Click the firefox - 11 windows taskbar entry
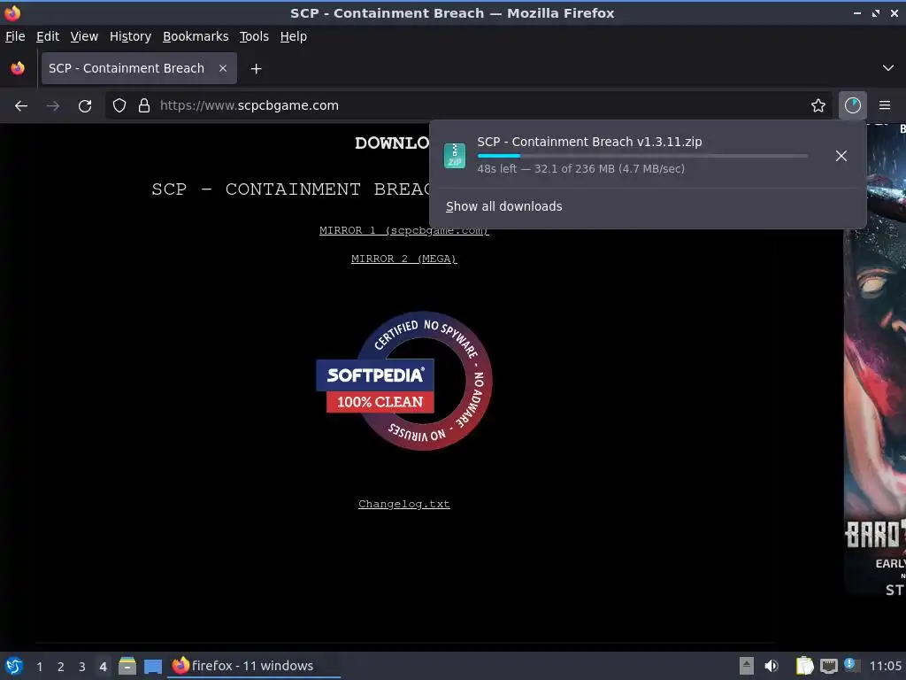The height and width of the screenshot is (680, 906). pos(254,666)
